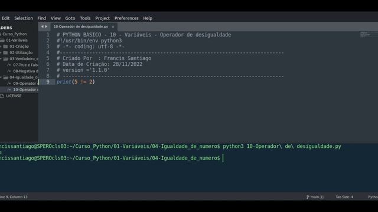
Task: Click the 03-Verdadeiro open folder icon
Action: tap(5, 59)
